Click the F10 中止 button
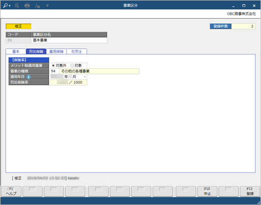Screen dimensions: 261x205 click(207, 191)
